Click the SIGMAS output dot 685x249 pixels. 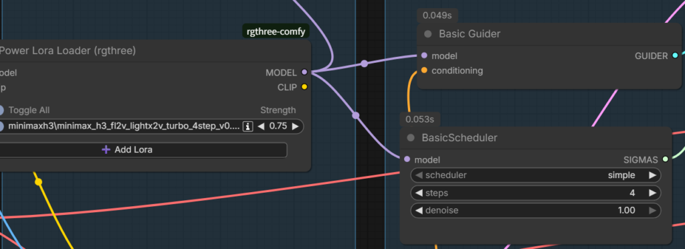pyautogui.click(x=666, y=159)
